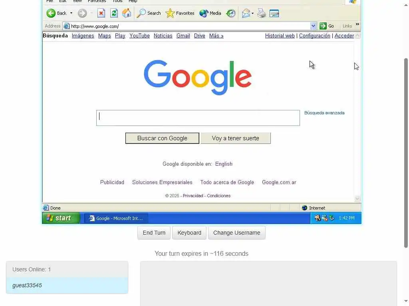Open the Windows Start button
The height and width of the screenshot is (306, 409).
click(x=61, y=218)
